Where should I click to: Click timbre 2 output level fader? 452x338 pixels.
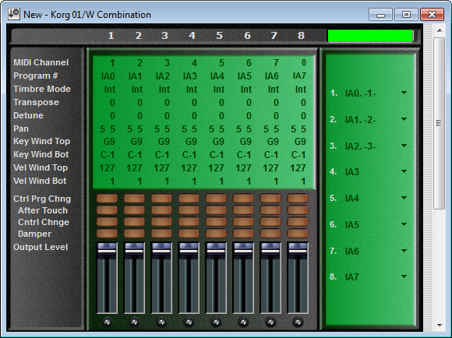tap(134, 251)
